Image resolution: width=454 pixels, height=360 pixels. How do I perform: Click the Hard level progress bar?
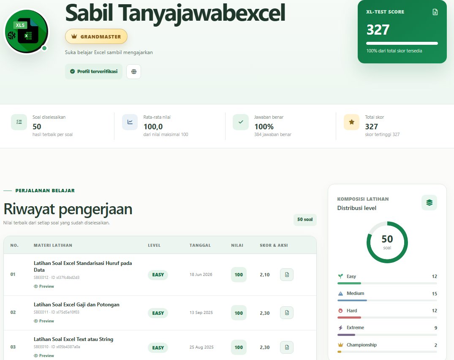387,317
